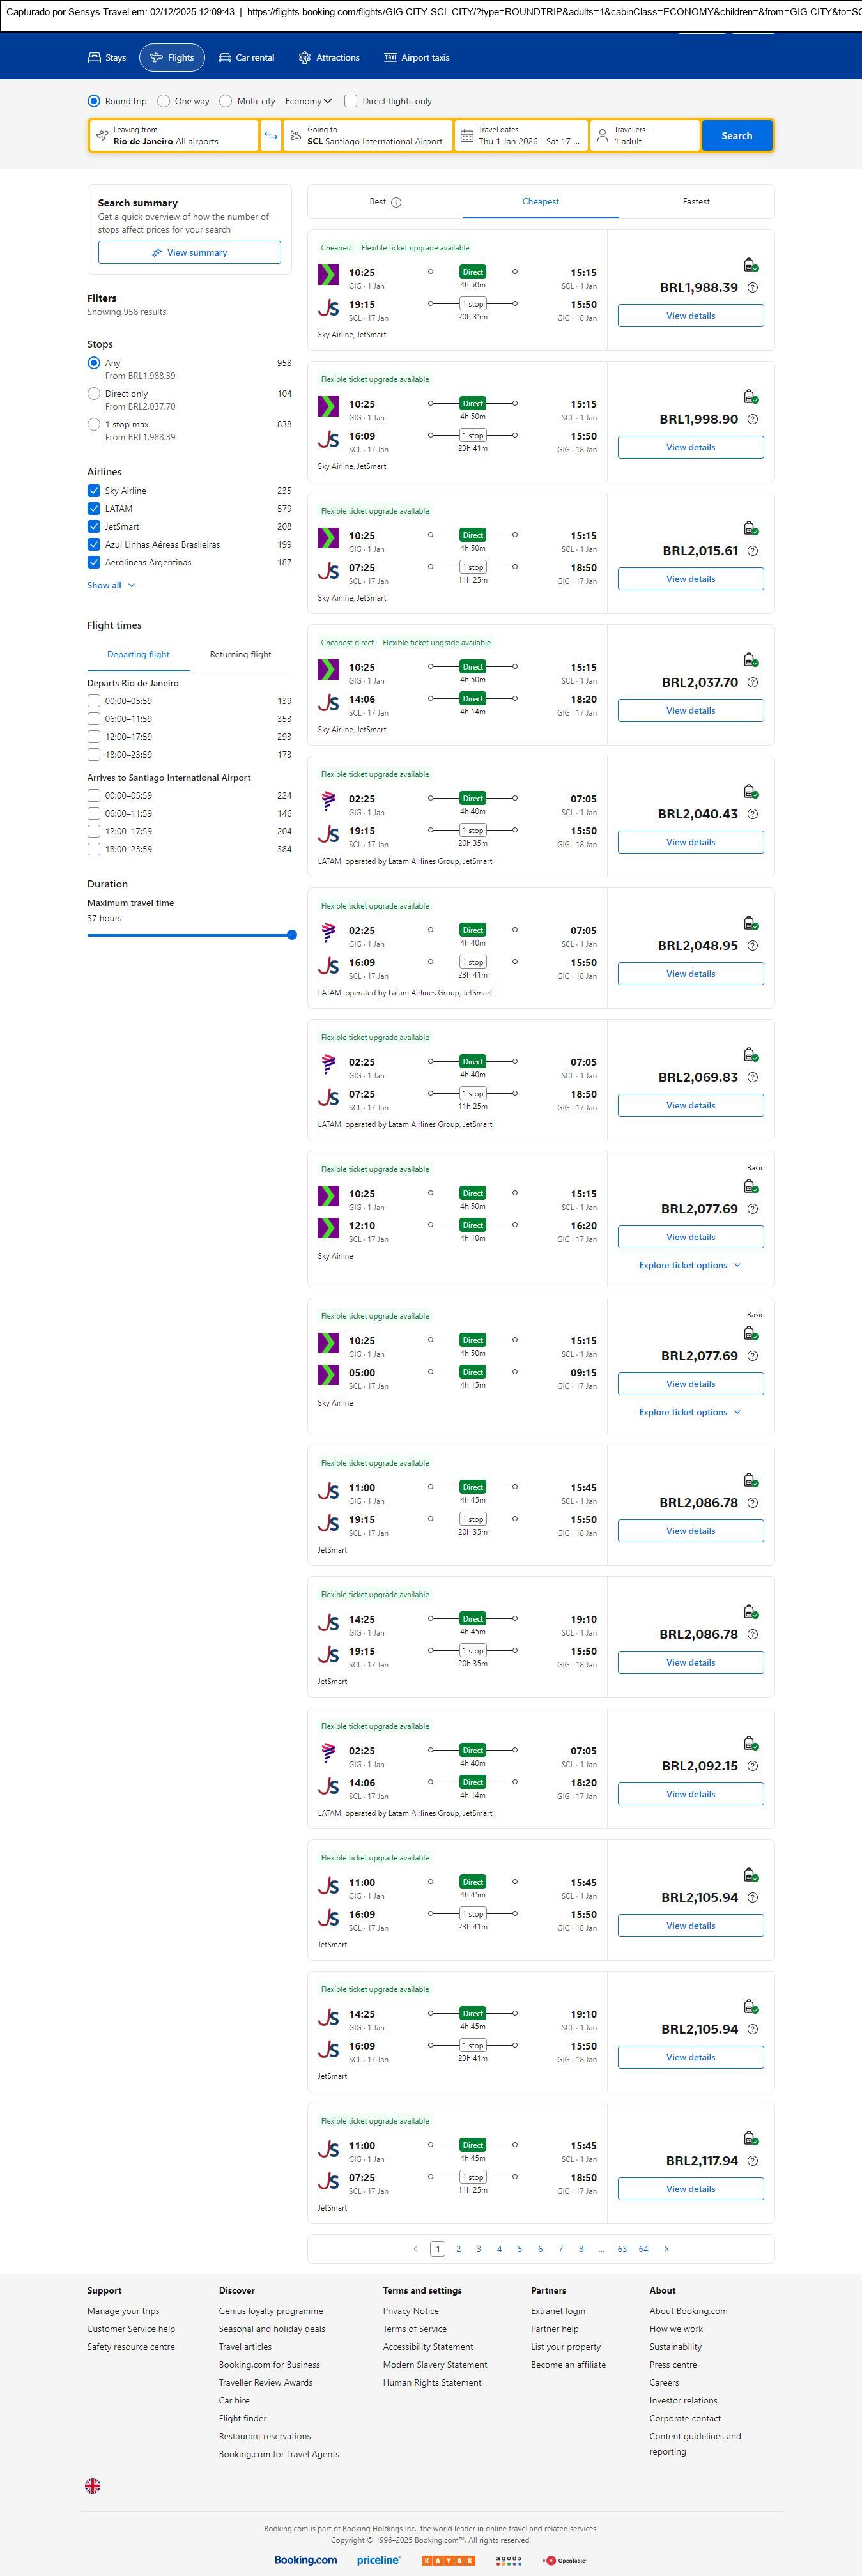Open the Airport taxis section
This screenshot has width=862, height=2576.
[417, 58]
